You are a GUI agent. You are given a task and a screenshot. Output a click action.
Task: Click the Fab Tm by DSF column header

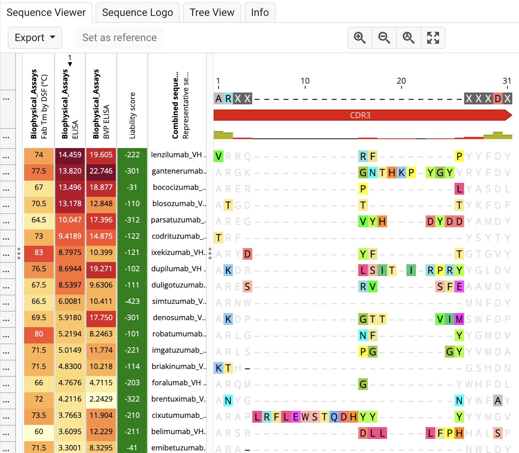point(39,104)
